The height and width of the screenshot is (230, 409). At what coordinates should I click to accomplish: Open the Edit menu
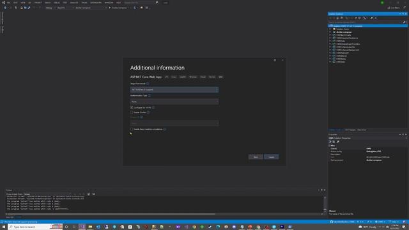pyautogui.click(x=15, y=3)
